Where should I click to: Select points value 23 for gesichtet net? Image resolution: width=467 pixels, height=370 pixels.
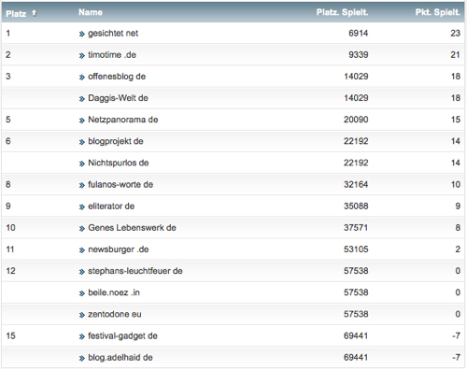(x=455, y=34)
